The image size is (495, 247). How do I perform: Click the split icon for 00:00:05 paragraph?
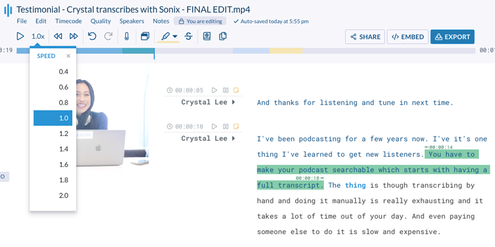(226, 91)
